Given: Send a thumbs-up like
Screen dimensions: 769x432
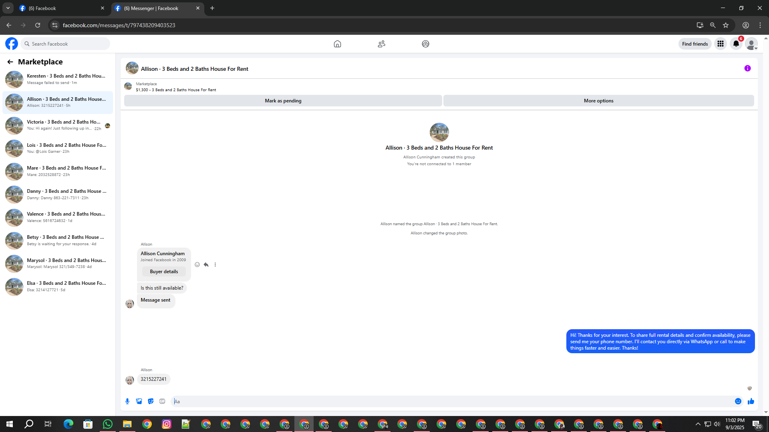Looking at the screenshot, I should tap(751, 401).
